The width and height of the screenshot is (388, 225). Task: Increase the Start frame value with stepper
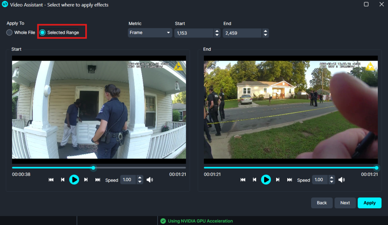(217, 31)
